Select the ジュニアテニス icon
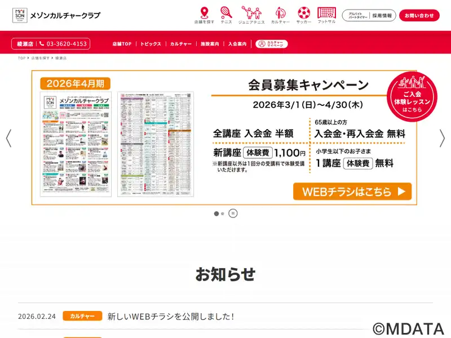Screen dimensions: 451x338 click(x=251, y=13)
